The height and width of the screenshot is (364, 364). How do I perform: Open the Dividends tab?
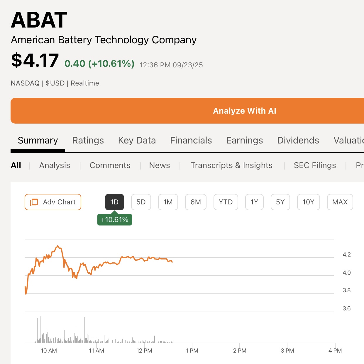pos(298,140)
